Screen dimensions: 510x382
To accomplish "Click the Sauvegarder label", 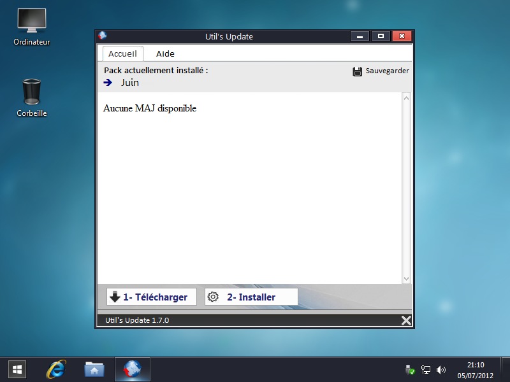I will coord(387,71).
